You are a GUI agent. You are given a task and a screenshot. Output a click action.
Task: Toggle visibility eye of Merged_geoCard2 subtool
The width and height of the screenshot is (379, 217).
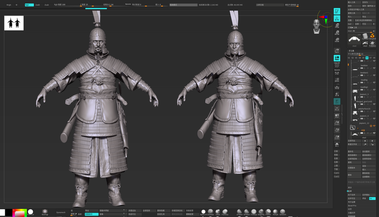(x=374, y=97)
